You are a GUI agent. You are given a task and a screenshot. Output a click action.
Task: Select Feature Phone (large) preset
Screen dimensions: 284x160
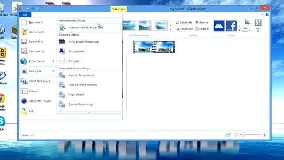(x=89, y=104)
